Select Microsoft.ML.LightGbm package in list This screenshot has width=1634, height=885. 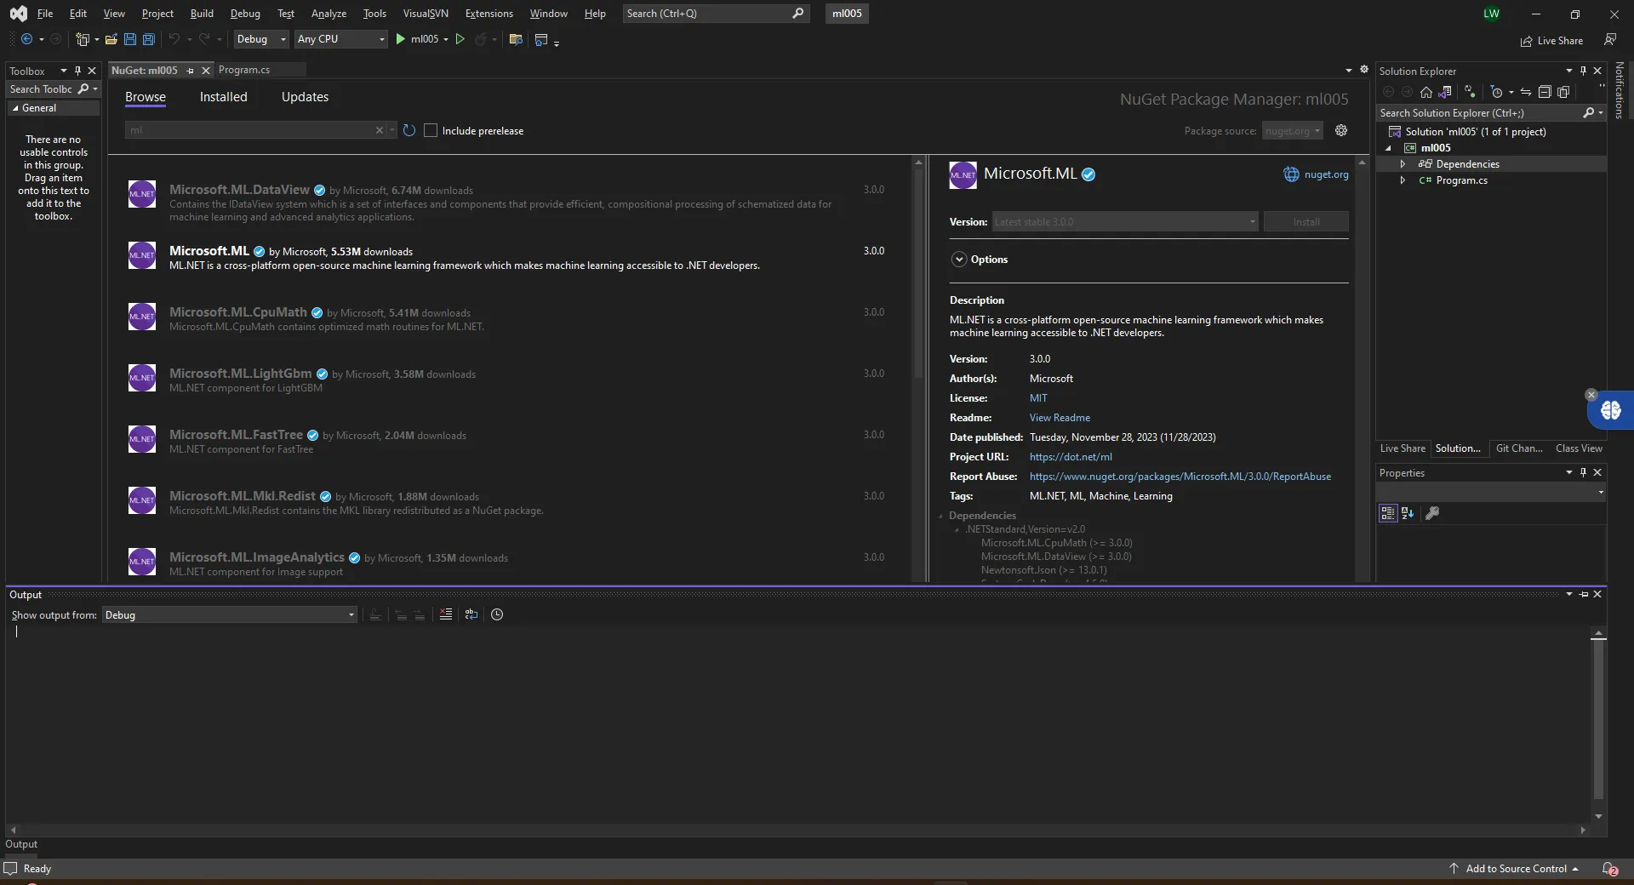(240, 374)
